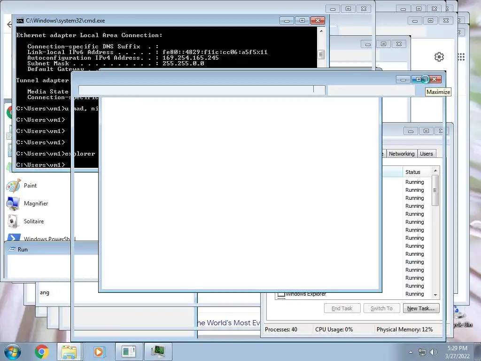Sort by Status column header in Task Manager
The height and width of the screenshot is (361, 481).
[x=417, y=172]
